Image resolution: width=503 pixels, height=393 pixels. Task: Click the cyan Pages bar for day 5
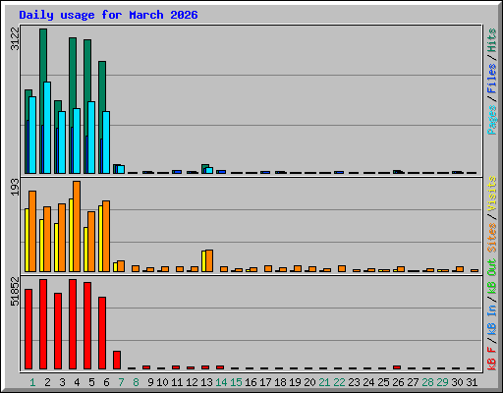click(91, 138)
